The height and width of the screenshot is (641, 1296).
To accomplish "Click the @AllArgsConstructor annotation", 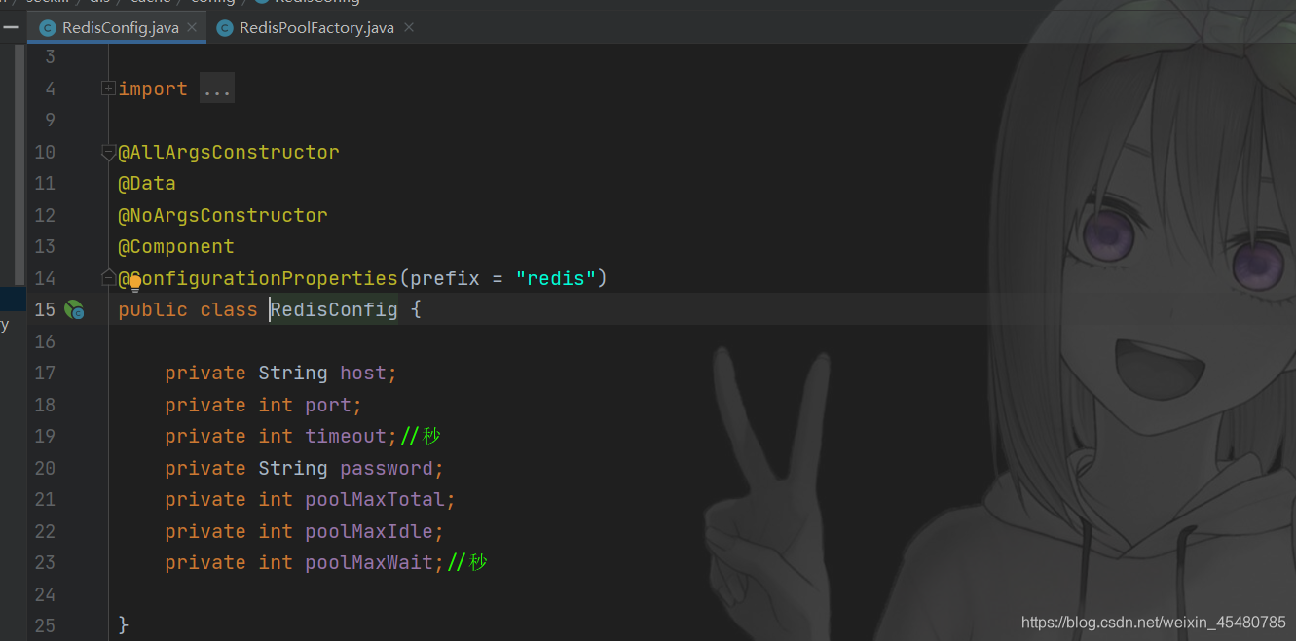I will (x=229, y=152).
